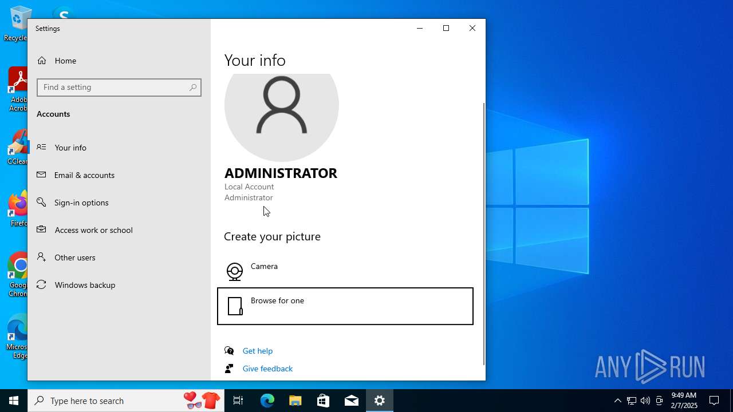Click the Access work or school briefcase icon

(x=41, y=229)
